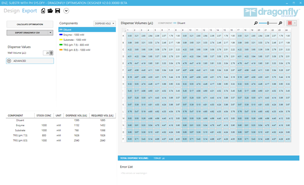Click the red color swatch button
Screen dimensions: 304x185
[290, 23]
